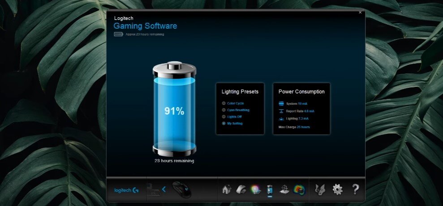
Task: Click the 'System 19 mA' text
Action: tap(297, 104)
